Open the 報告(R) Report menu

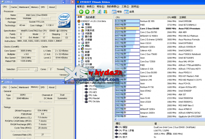click(101, 6)
